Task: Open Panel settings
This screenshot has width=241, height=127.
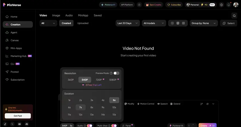Action: 127,126
